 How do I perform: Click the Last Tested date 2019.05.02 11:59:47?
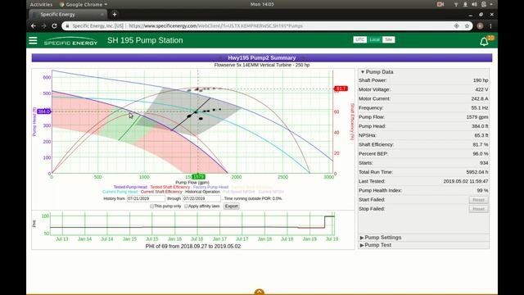(466, 181)
